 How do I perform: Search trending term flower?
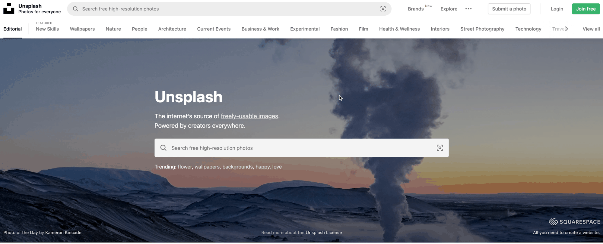185,167
